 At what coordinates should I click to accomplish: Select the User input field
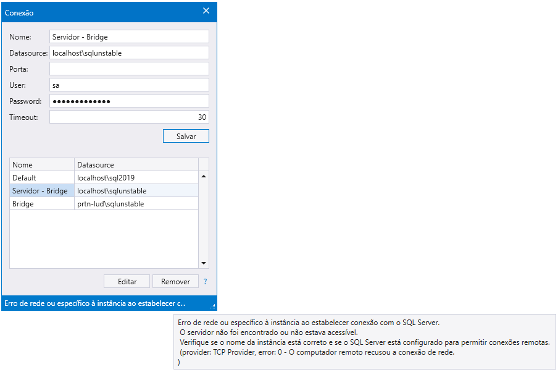(129, 85)
